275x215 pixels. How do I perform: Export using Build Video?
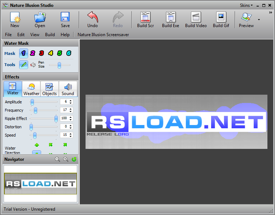[196, 20]
